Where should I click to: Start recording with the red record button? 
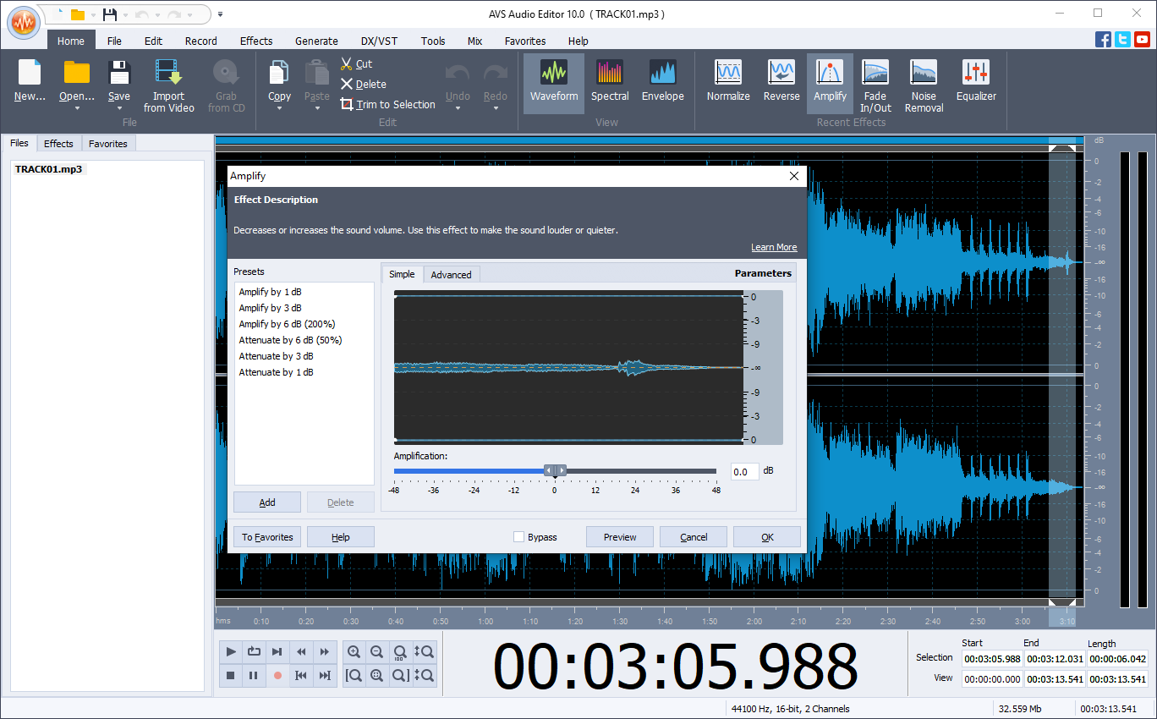277,675
